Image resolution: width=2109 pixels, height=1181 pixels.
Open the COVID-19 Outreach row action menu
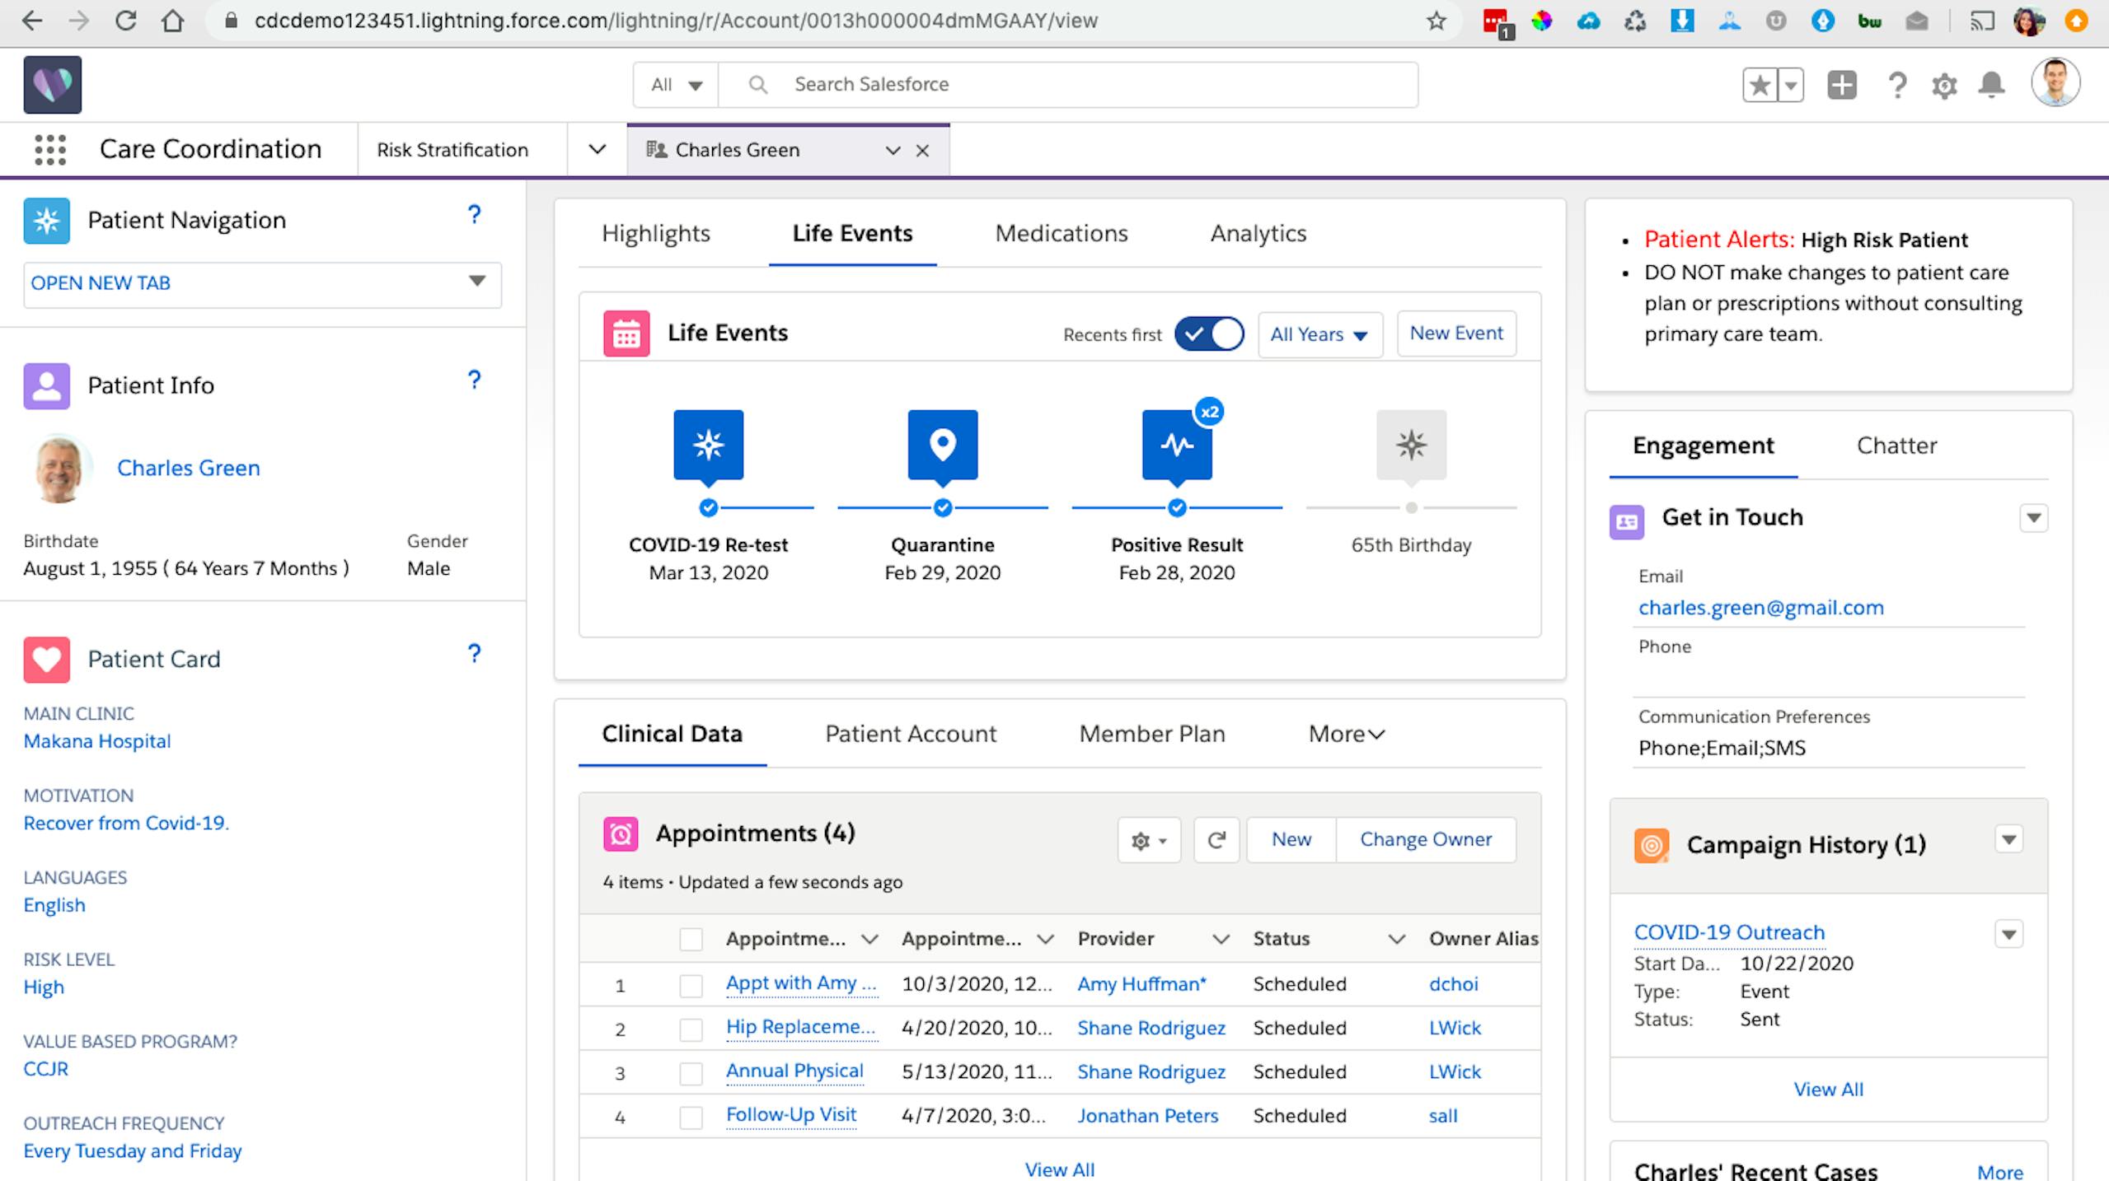coord(2008,935)
